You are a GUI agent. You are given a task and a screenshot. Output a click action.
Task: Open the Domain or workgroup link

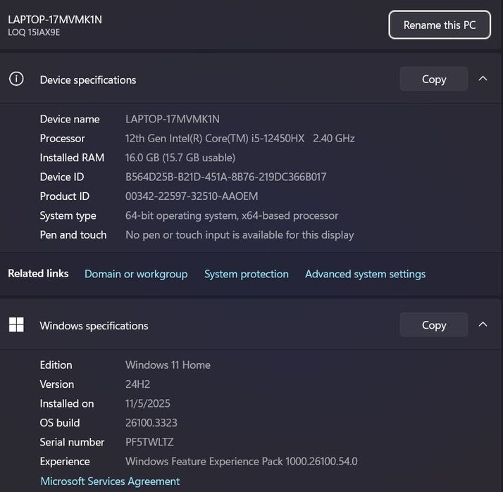point(136,274)
